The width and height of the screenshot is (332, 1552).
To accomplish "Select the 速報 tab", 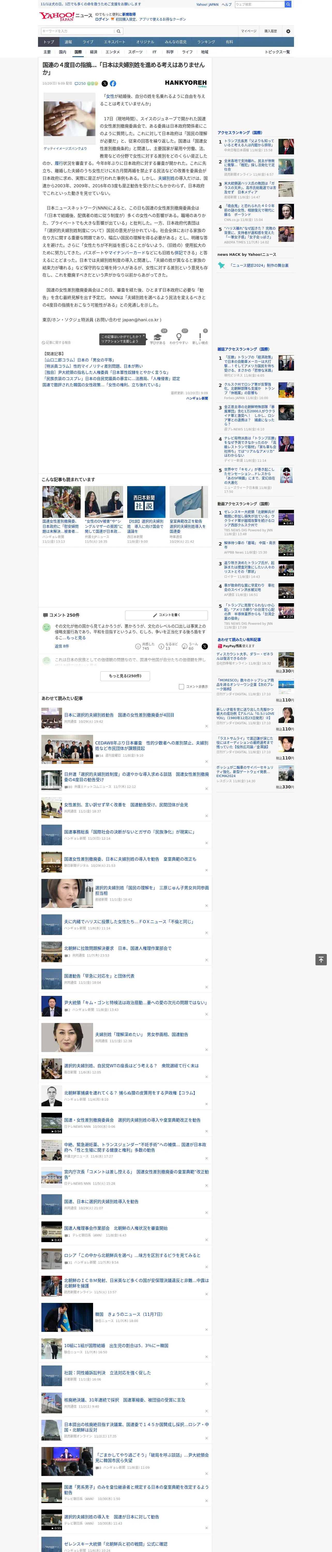I will (68, 42).
